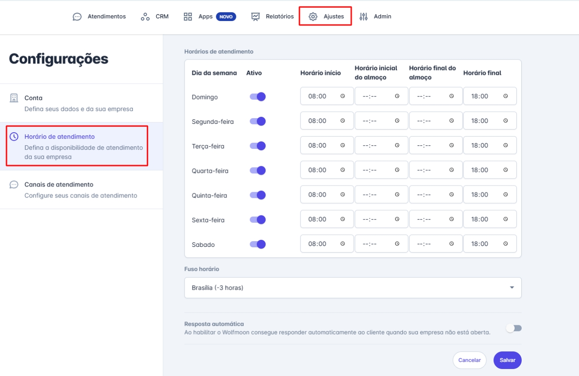Click the Ajustes gear icon
Screen dimensions: 579x376
tap(312, 17)
